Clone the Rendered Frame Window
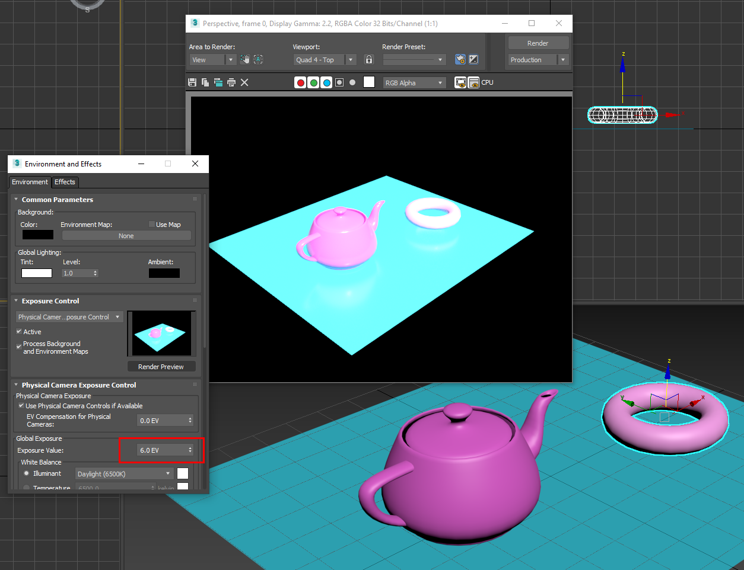Screen dimensions: 744x570 [218, 82]
